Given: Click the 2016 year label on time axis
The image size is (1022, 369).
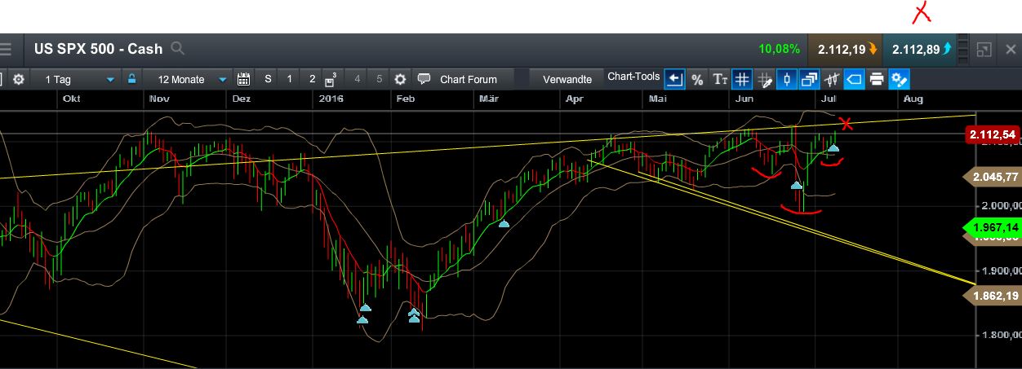Looking at the screenshot, I should [x=331, y=99].
